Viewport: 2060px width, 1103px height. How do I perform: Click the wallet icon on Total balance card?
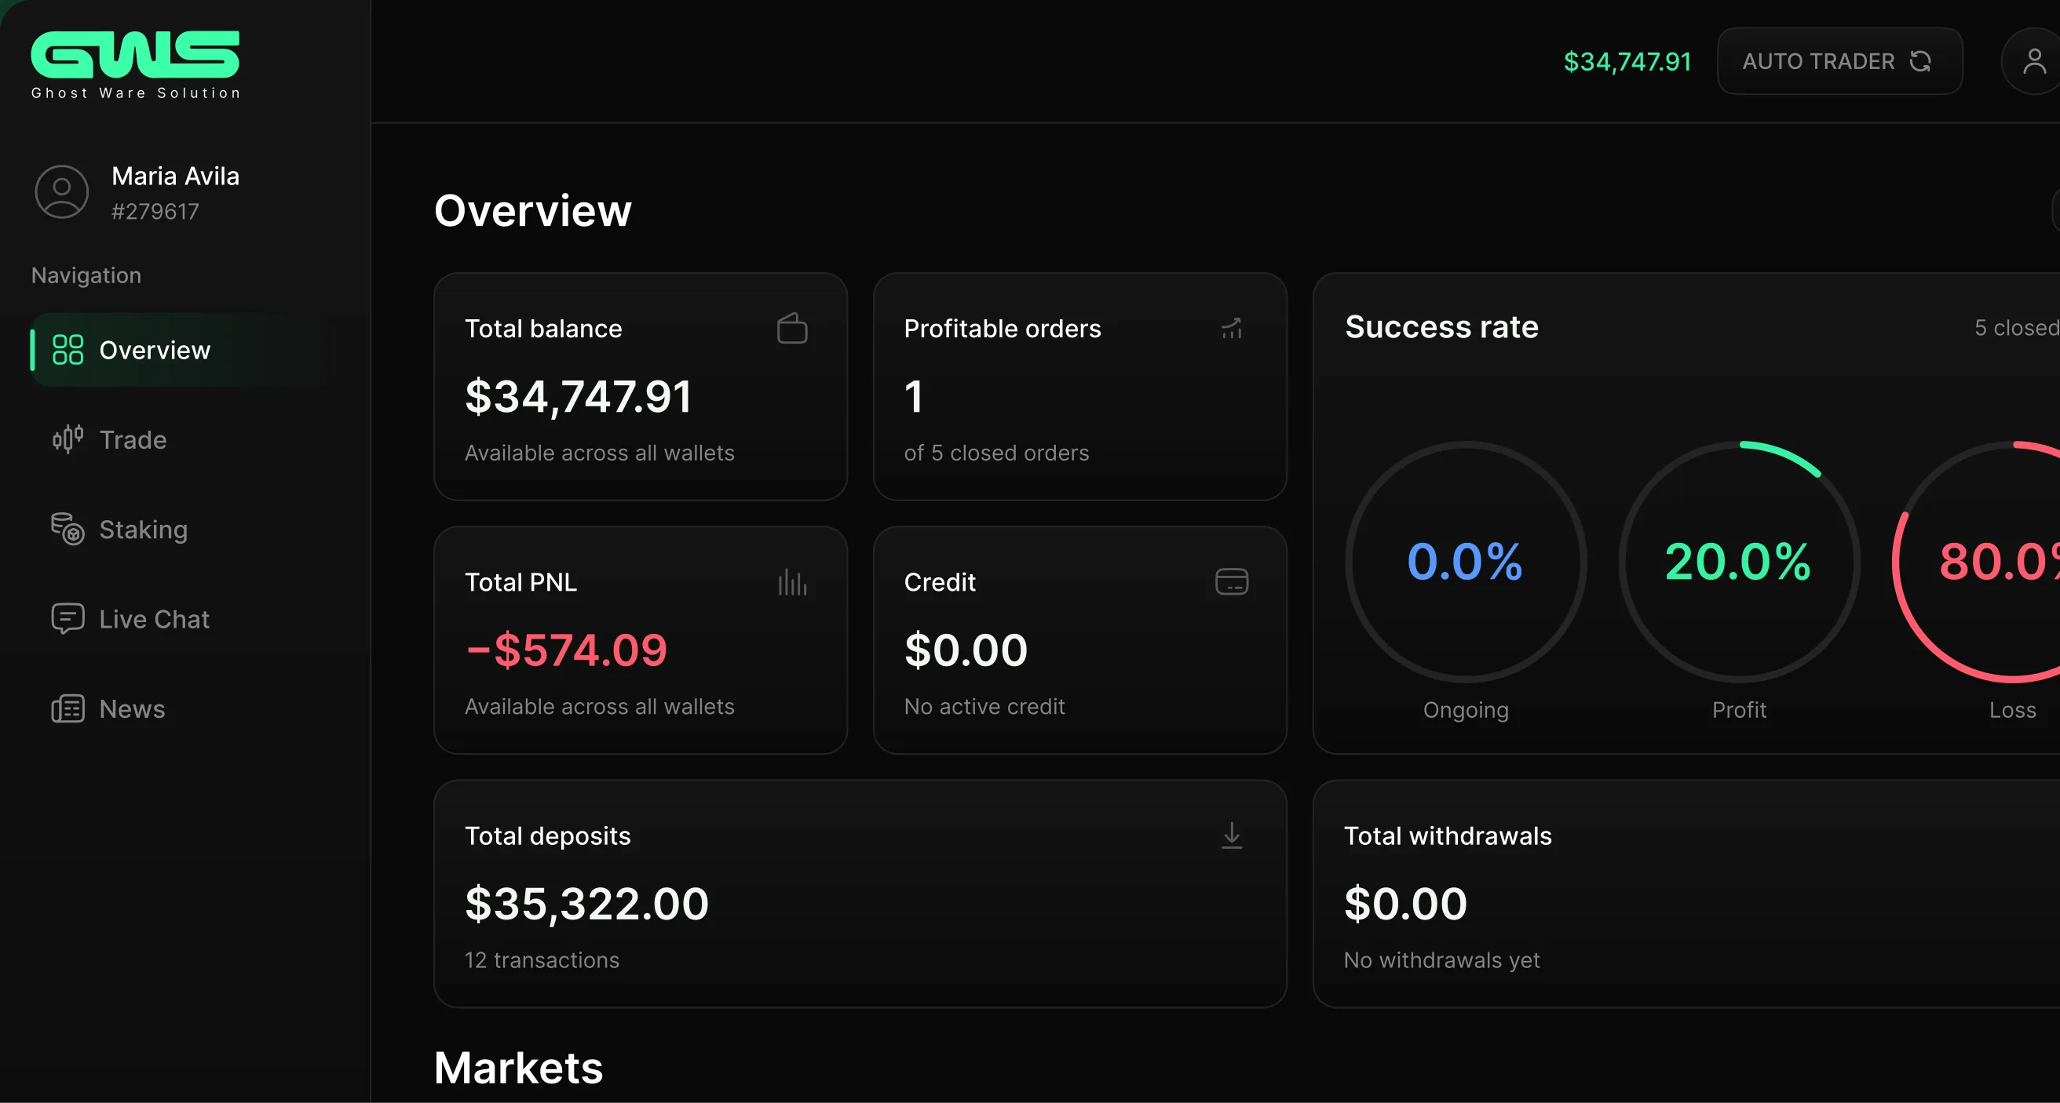[x=791, y=329]
